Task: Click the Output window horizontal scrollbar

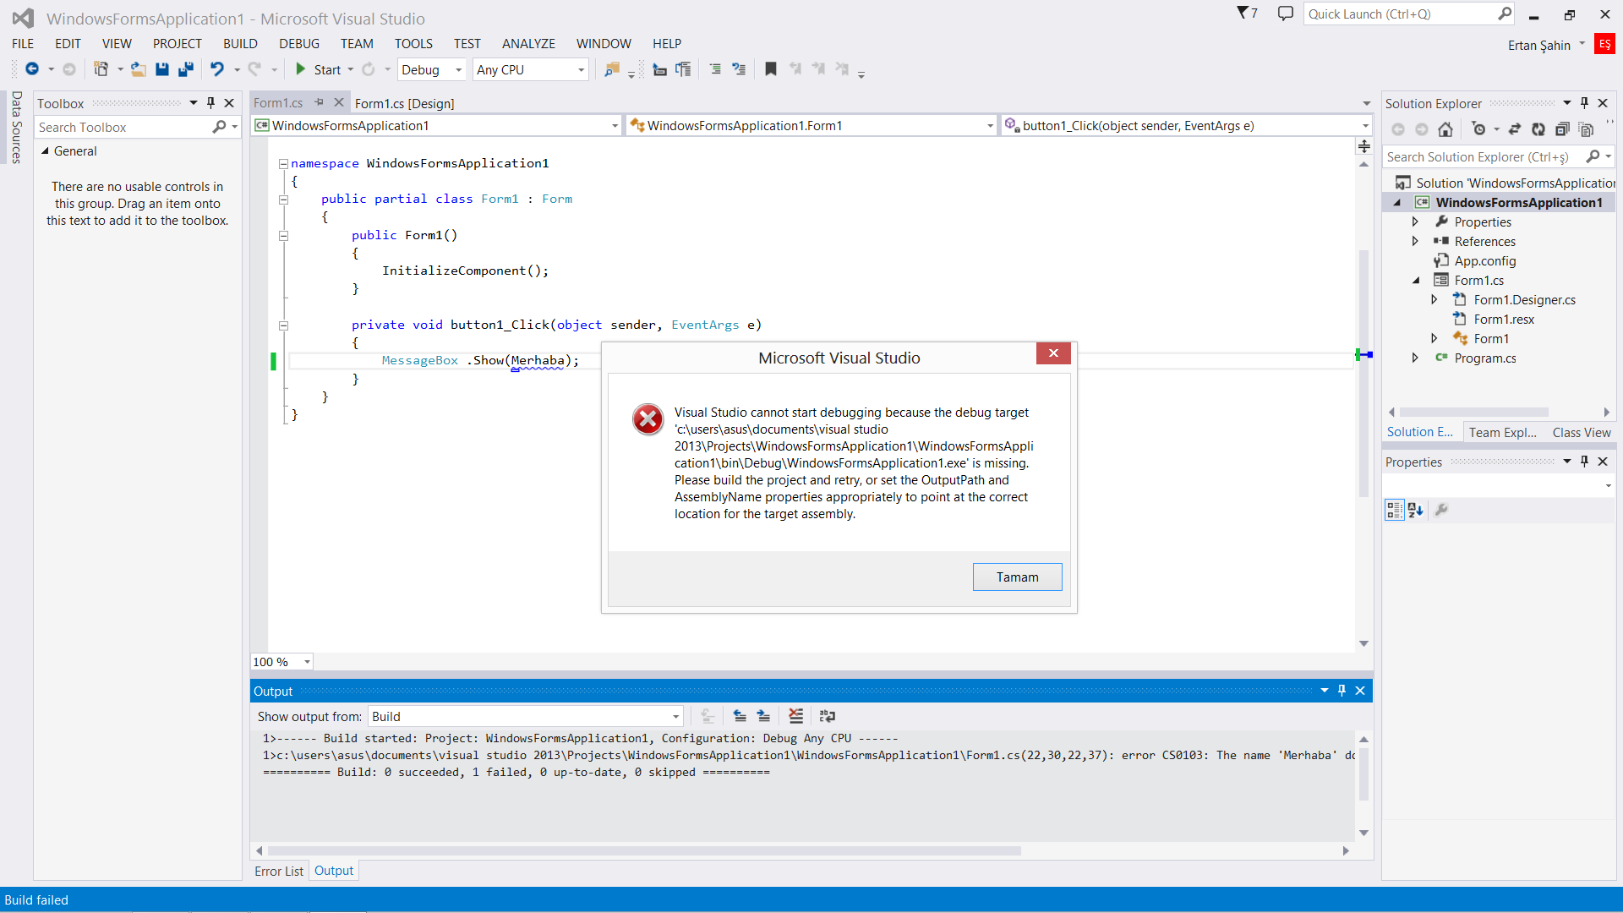Action: click(x=643, y=850)
